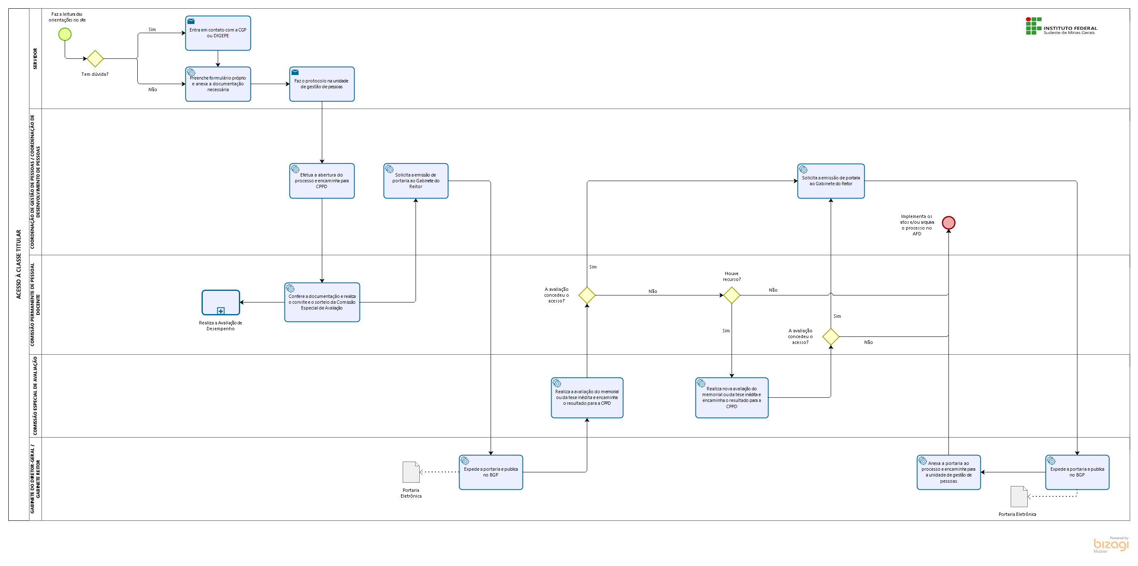Click 'Sim' label below 'Houve recurso?' gateway
The width and height of the screenshot is (1138, 566).
click(x=726, y=331)
